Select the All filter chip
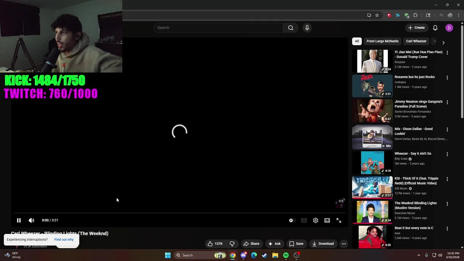Screen dimensions: 464x261 point(357,41)
